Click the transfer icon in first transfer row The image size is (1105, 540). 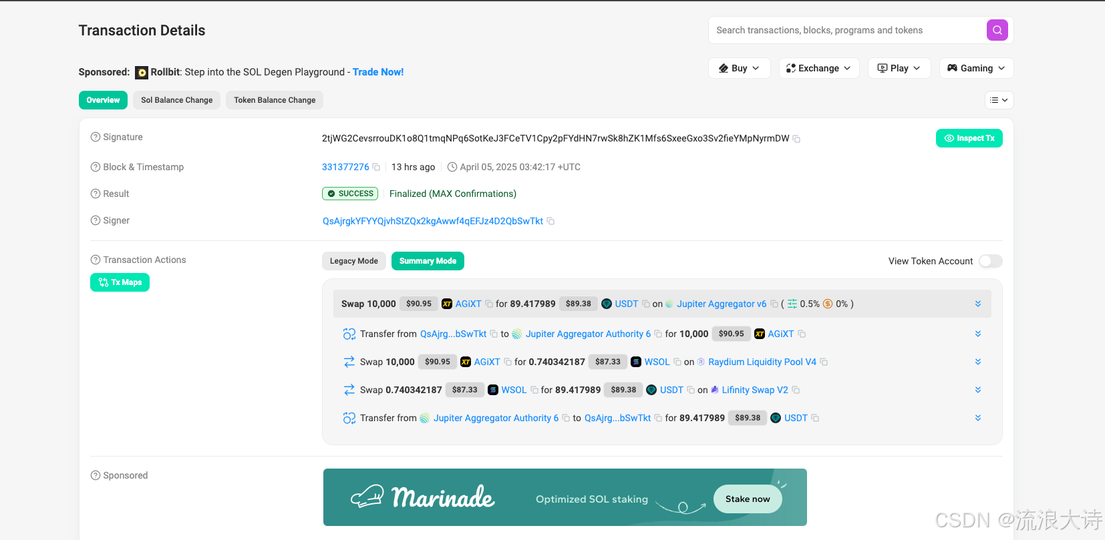pyautogui.click(x=349, y=334)
